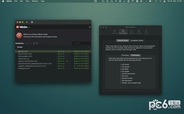
Task: Click the Wi-Fi icon in menu bar
Action: (132, 1)
